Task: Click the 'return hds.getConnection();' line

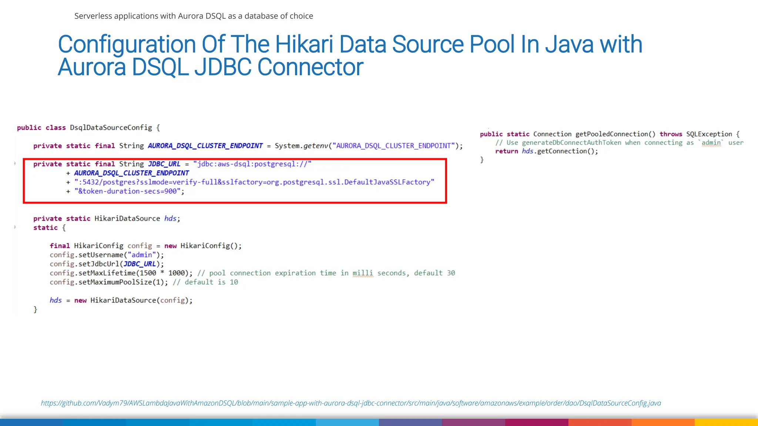Action: (547, 151)
